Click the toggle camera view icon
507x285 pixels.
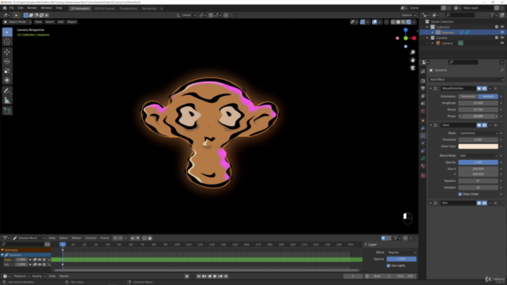coord(413,68)
